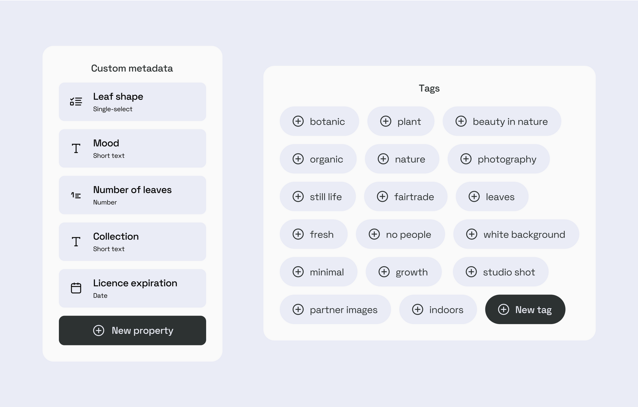Screen dimensions: 638x407
Task: Click the single-select checklist icon beside Leaf shape
Action: click(76, 102)
